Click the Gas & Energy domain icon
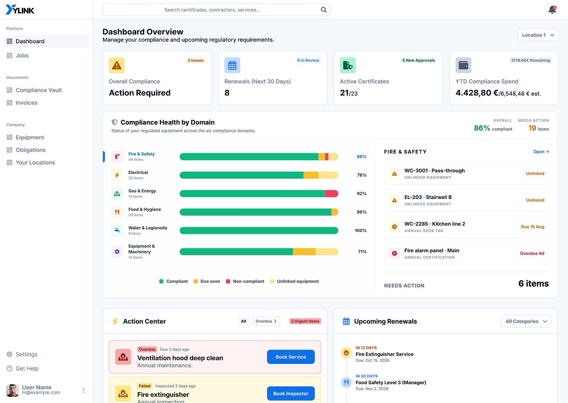568x403 pixels. pyautogui.click(x=117, y=194)
